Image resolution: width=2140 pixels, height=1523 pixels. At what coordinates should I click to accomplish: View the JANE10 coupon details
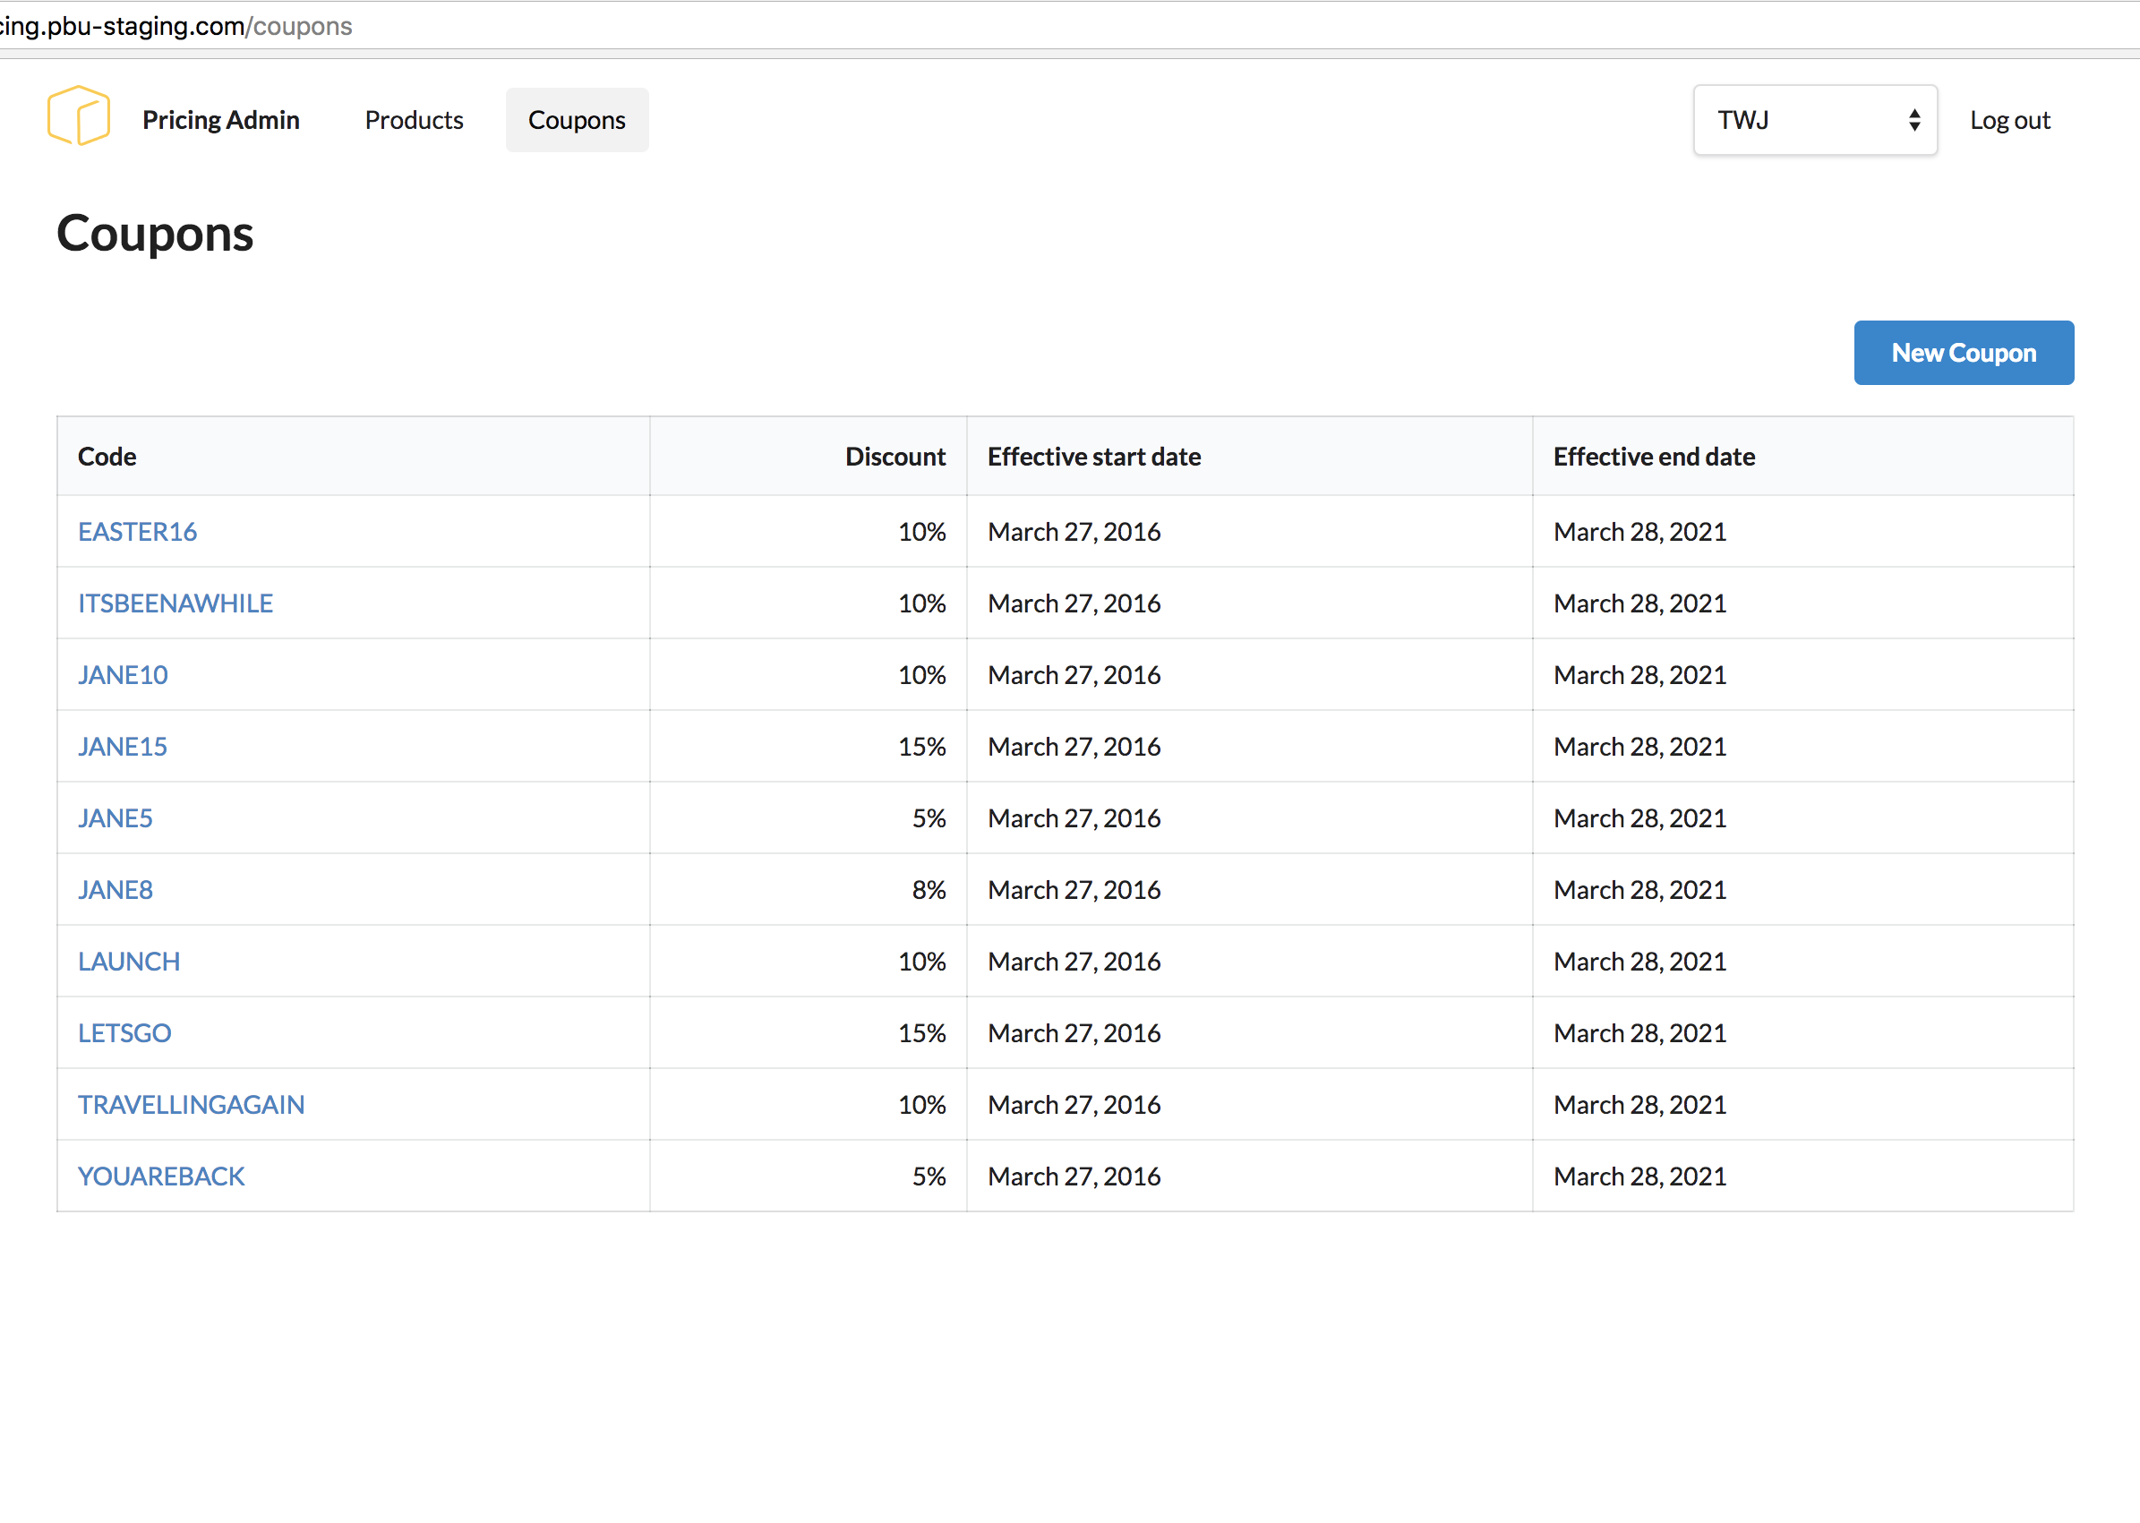[x=123, y=675]
